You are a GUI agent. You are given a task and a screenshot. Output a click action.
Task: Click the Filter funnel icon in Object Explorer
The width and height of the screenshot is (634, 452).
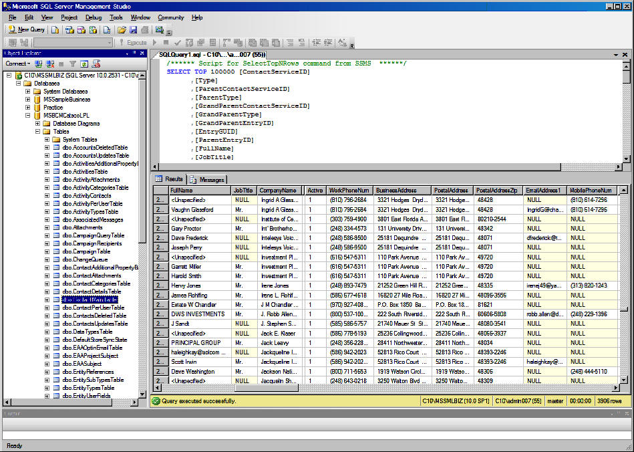pyautogui.click(x=73, y=64)
